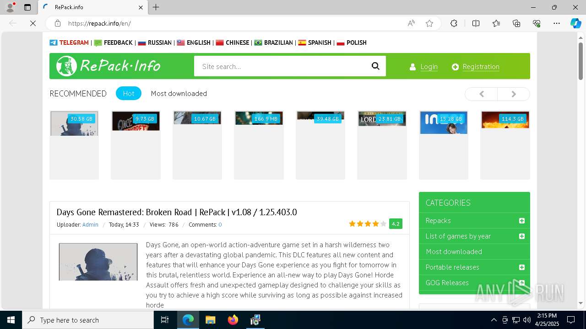Open the Edge profile icon

10,7
